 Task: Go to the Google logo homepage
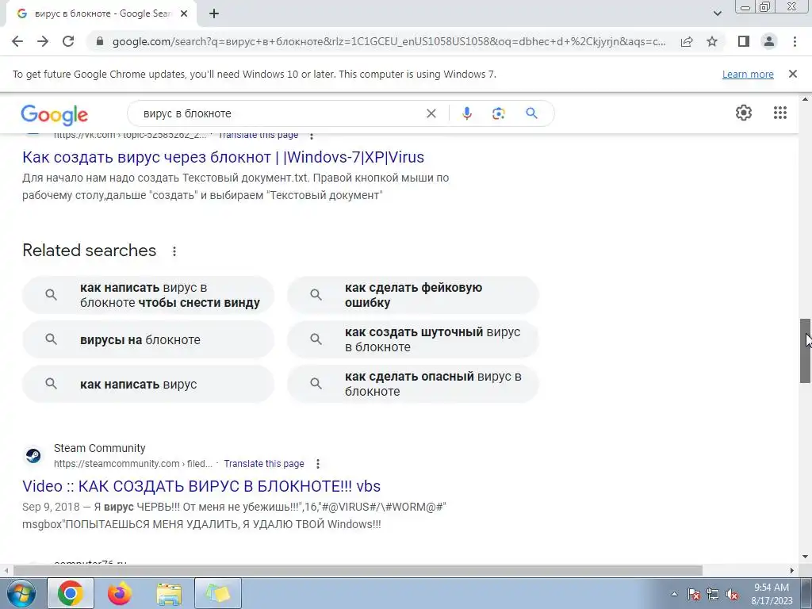coord(55,114)
